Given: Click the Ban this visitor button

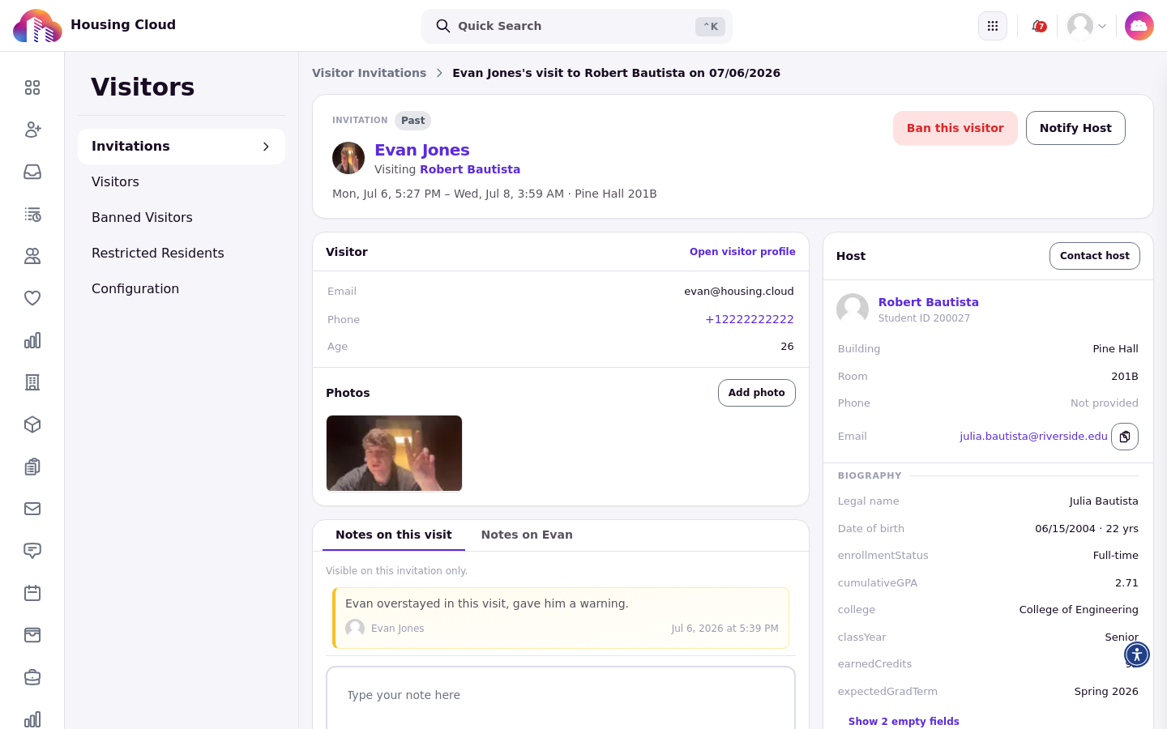Looking at the screenshot, I should (955, 128).
